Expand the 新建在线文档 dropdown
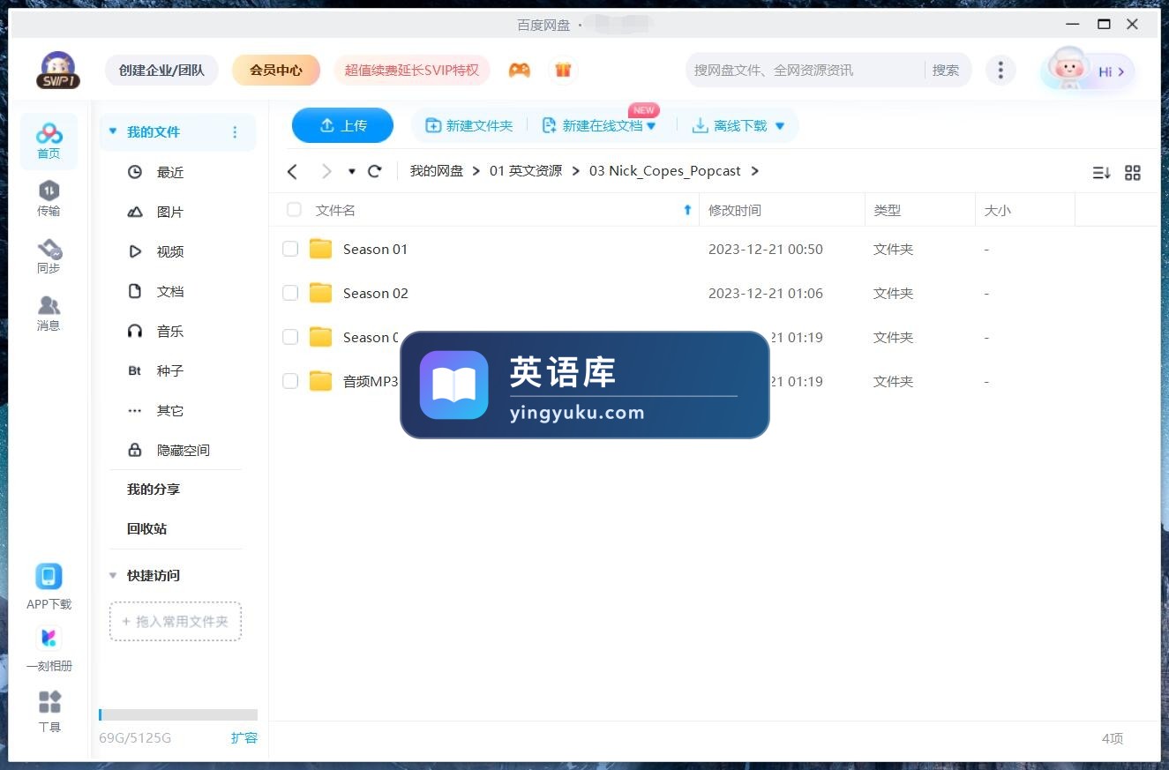1169x770 pixels. pos(651,126)
